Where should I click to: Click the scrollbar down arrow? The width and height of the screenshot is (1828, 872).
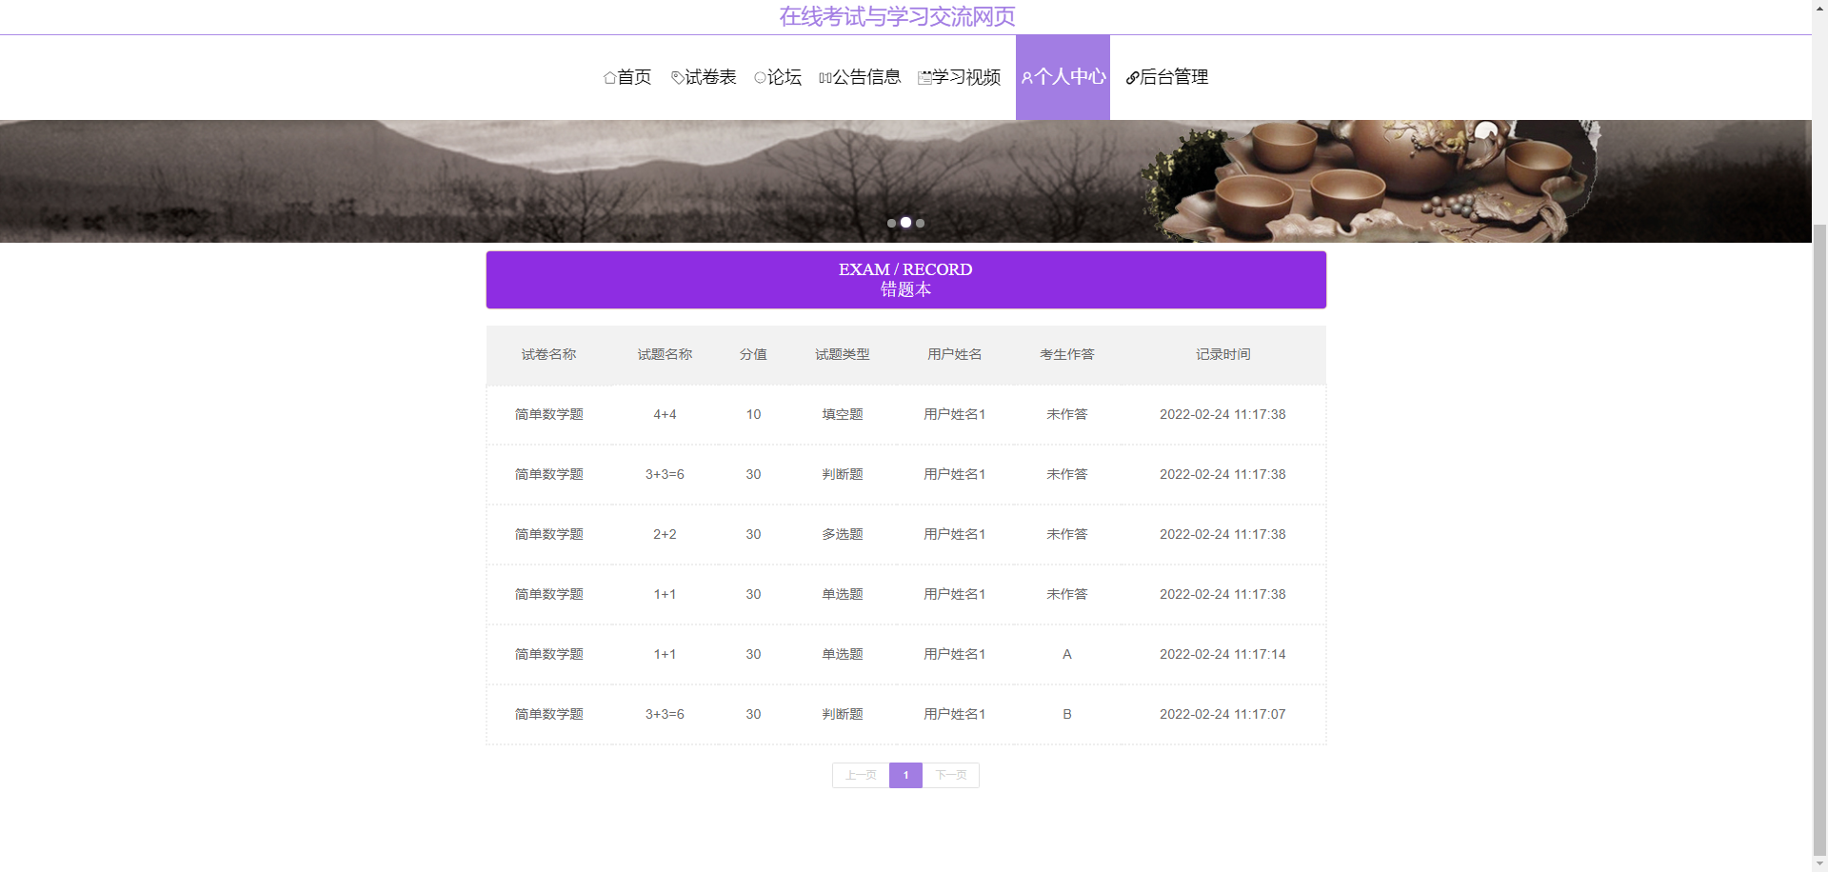(1819, 863)
